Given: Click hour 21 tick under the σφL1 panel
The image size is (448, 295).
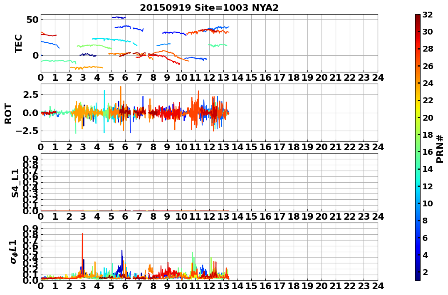Looking at the screenshot, I should point(336,286).
